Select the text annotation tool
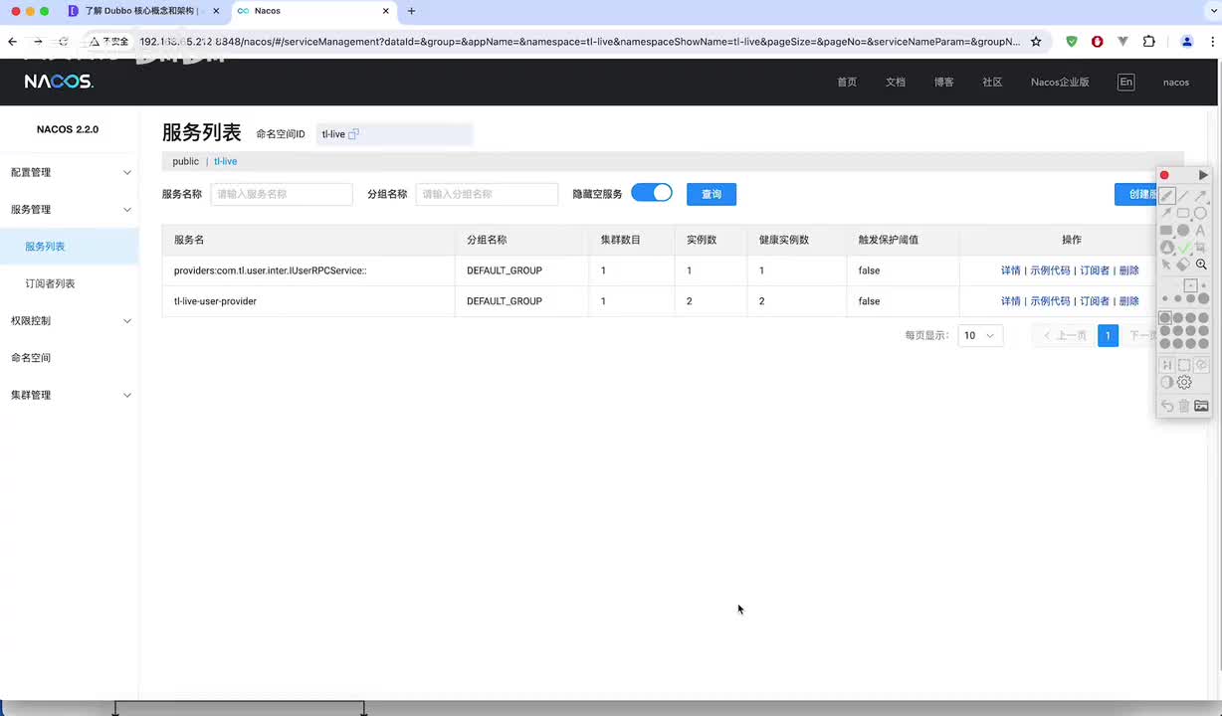 pyautogui.click(x=1200, y=230)
